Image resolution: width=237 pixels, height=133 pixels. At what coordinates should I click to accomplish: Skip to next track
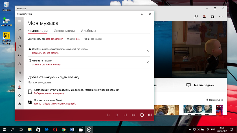pos(125,115)
